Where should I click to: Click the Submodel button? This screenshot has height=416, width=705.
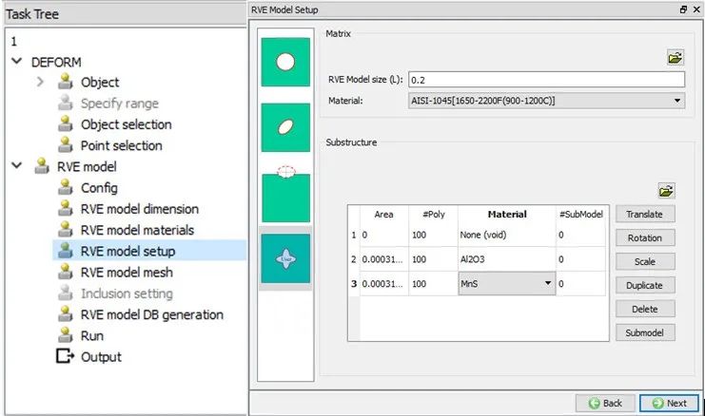click(x=645, y=332)
